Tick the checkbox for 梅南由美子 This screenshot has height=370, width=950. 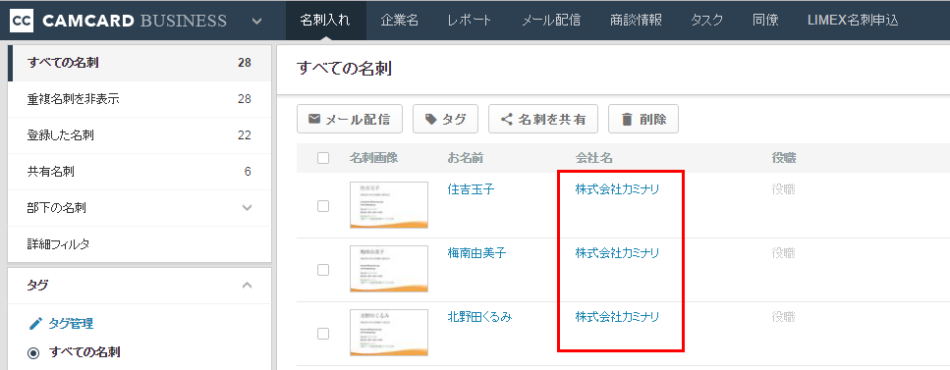(x=323, y=270)
